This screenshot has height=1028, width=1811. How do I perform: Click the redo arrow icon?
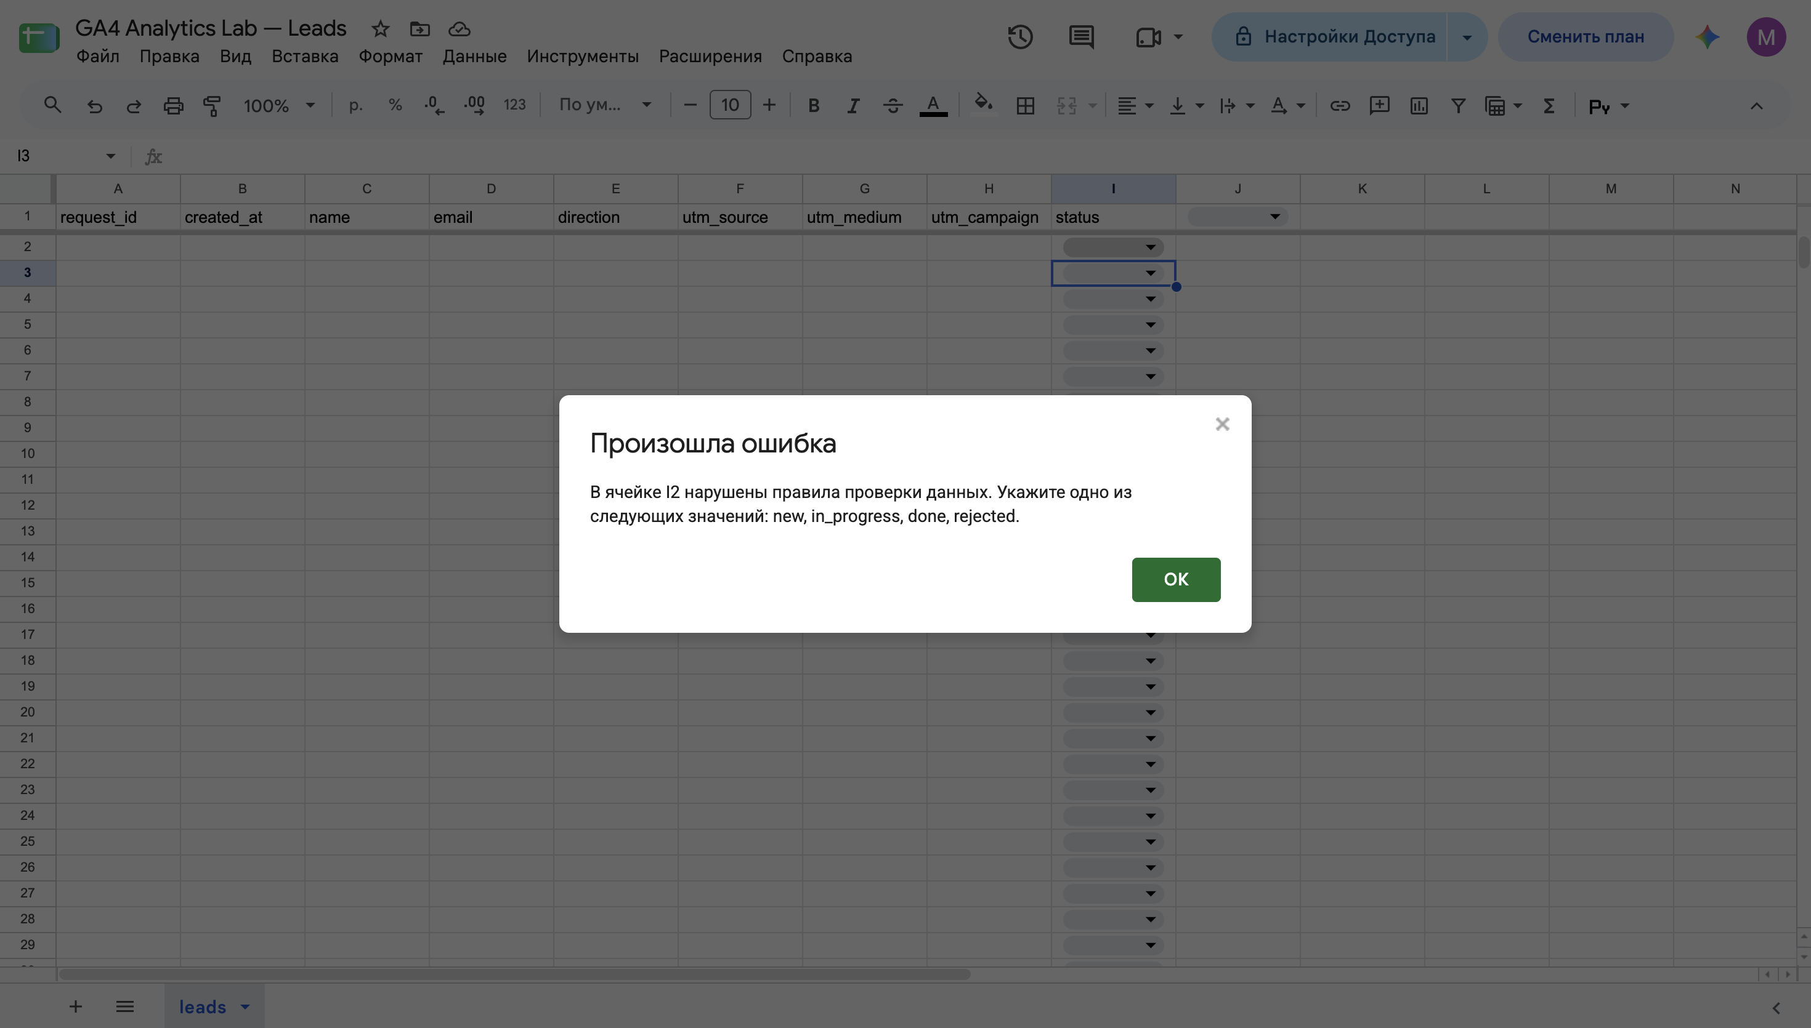point(134,106)
